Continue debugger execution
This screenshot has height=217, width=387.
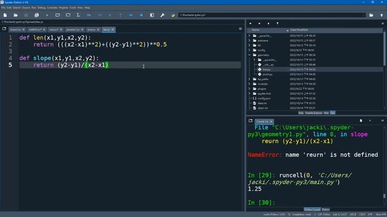coord(131,15)
